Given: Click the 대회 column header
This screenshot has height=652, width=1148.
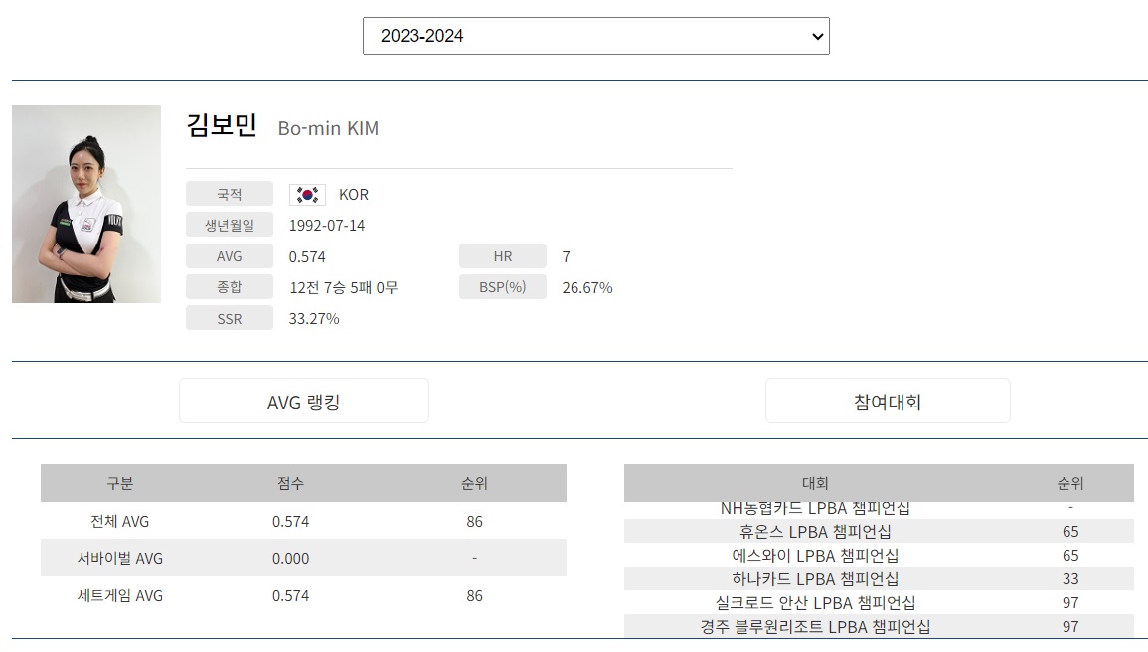Looking at the screenshot, I should (x=815, y=483).
